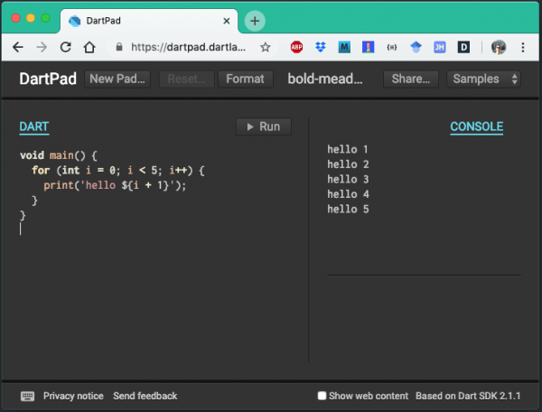
Task: Open a new browser tab with plus
Action: pyautogui.click(x=255, y=21)
